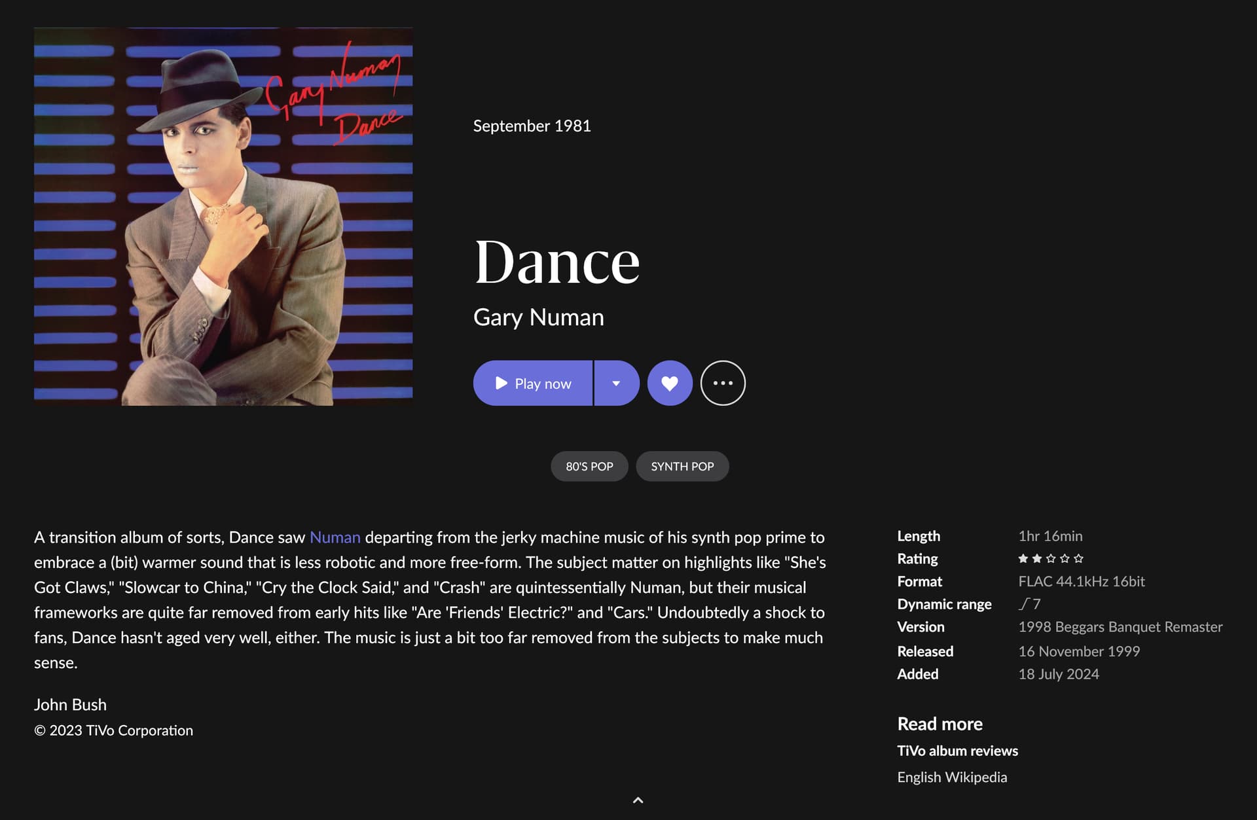Click the FLAC 44.1kHz 16bit format text
This screenshot has width=1257, height=820.
1082,581
